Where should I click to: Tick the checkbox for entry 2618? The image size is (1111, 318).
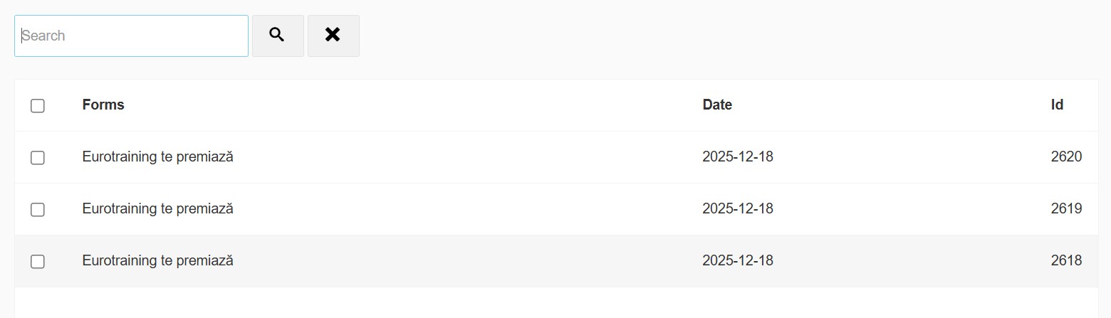[x=38, y=262]
